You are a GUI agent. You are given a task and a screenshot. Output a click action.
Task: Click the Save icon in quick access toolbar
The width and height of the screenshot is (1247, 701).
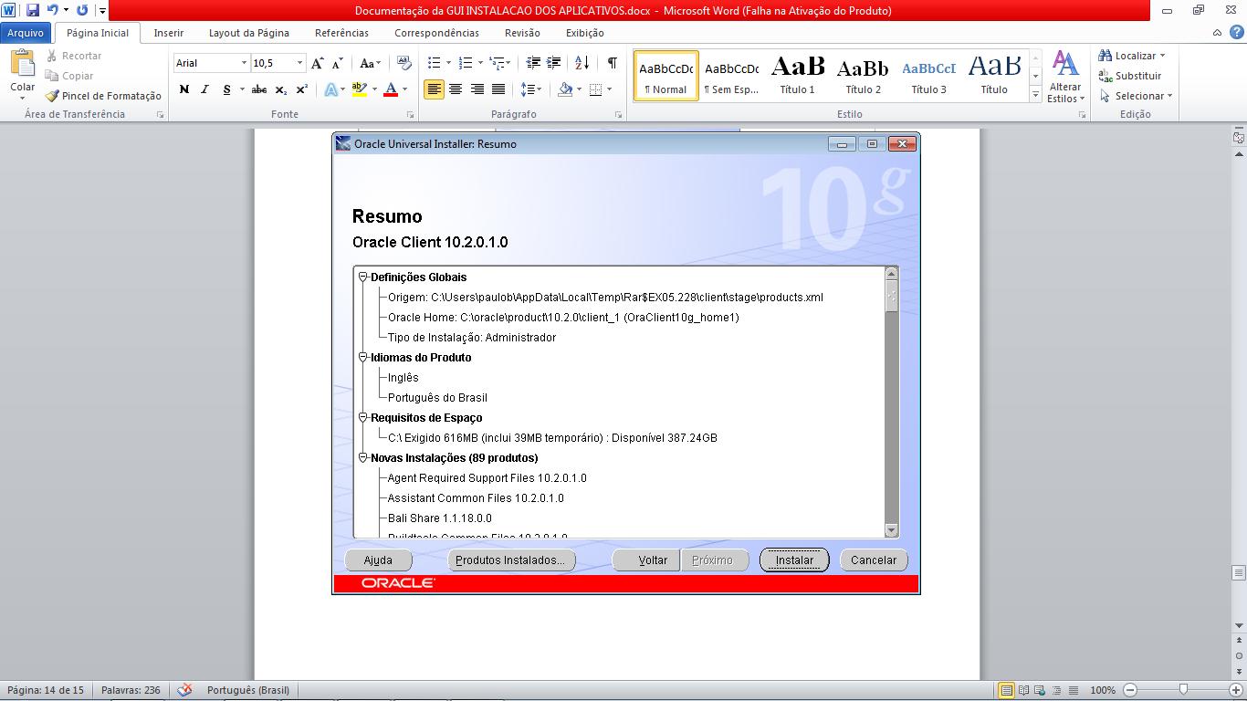[x=33, y=11]
